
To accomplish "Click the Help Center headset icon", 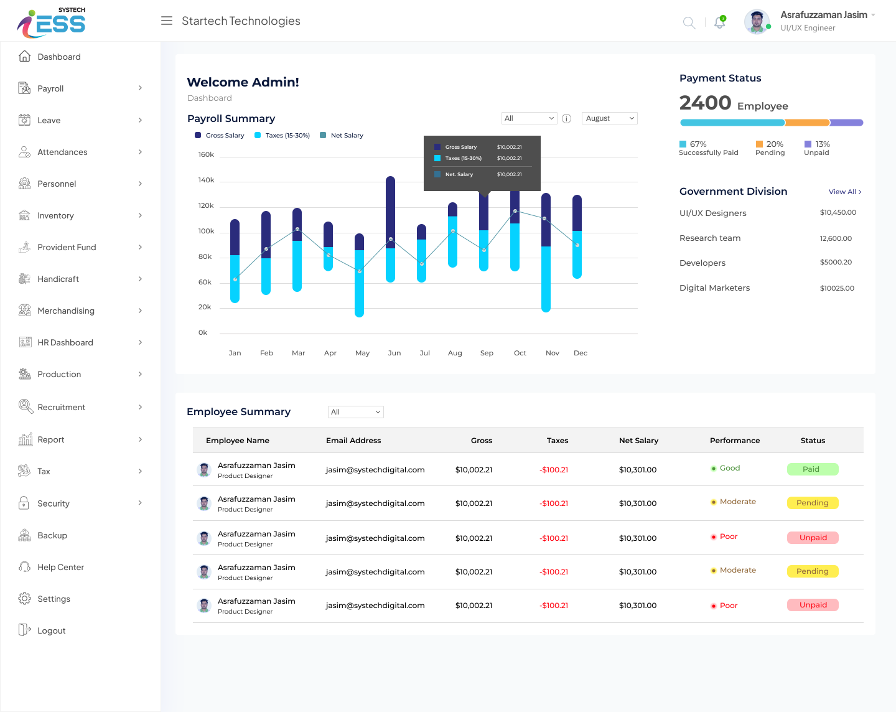I will click(x=24, y=567).
